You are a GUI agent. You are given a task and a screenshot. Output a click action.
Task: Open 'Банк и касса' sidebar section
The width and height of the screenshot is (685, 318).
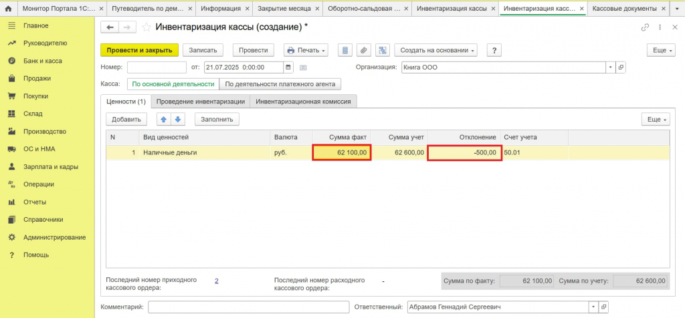(42, 61)
